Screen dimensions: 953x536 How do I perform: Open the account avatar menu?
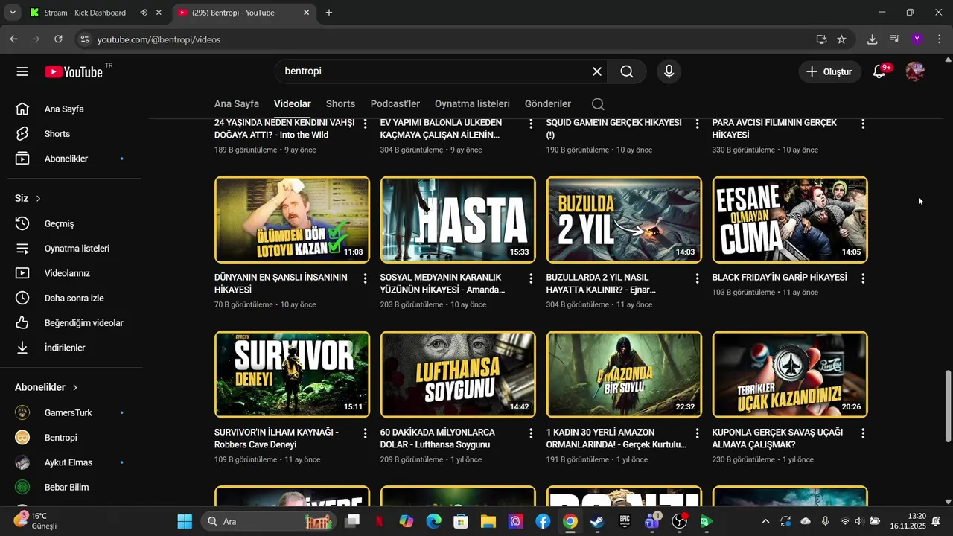coord(915,71)
